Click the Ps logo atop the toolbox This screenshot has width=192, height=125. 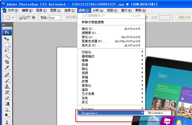7,33
